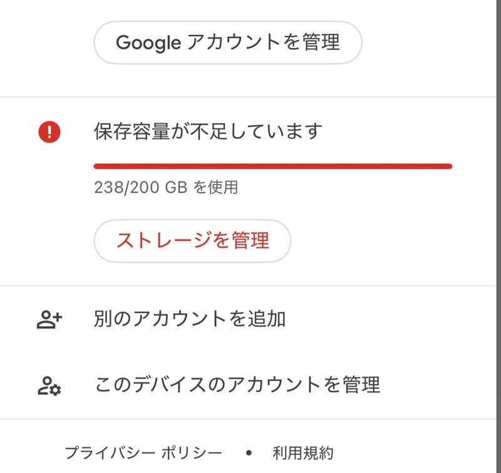The height and width of the screenshot is (473, 501).
Task: Click the exclamation mark in the red circle
Action: point(49,132)
